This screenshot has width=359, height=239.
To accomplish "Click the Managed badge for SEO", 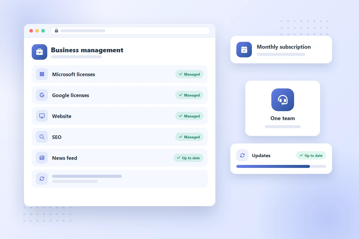I will coord(189,137).
